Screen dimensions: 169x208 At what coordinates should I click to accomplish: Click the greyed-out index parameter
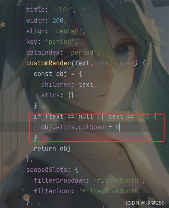coord(125,63)
